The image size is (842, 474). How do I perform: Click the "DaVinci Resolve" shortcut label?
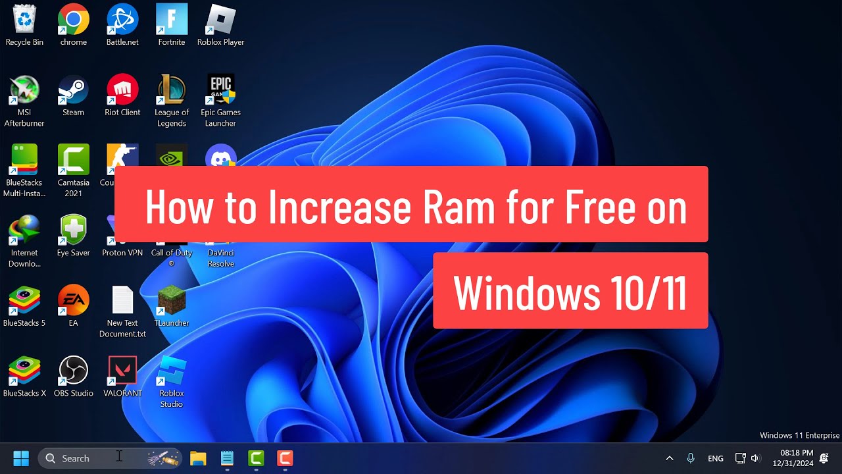(220, 258)
